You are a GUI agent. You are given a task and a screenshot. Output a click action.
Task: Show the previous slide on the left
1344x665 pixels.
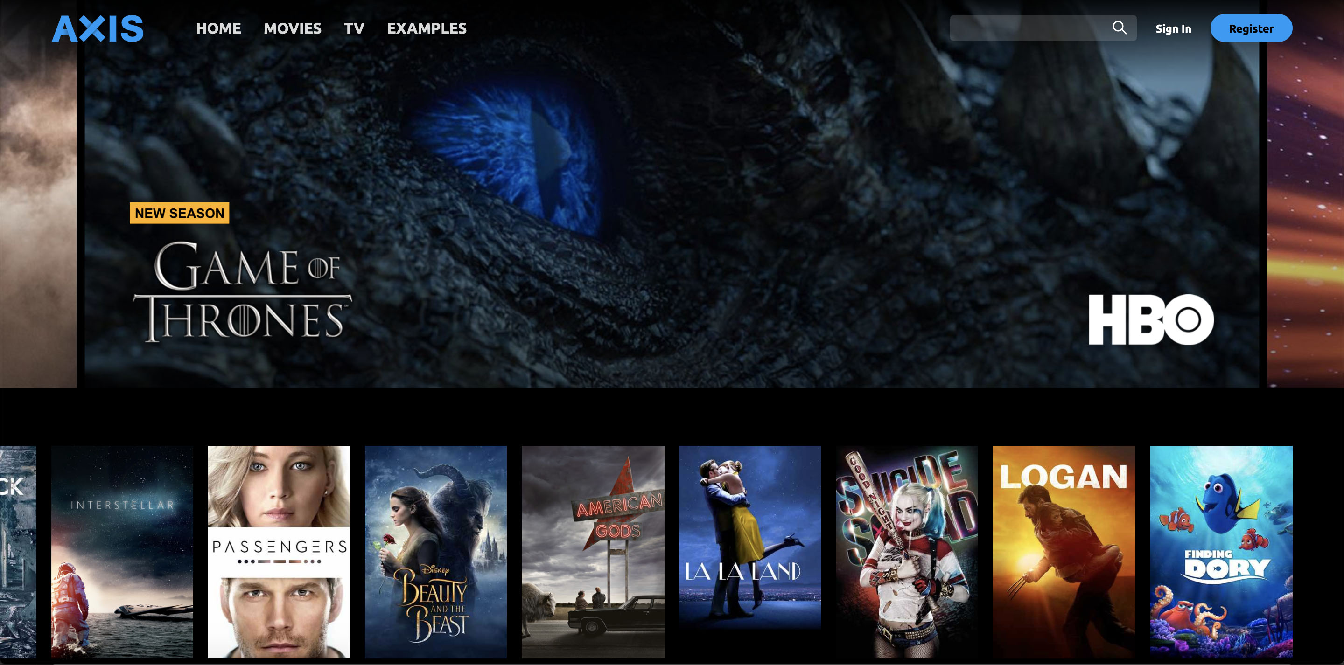(x=38, y=194)
